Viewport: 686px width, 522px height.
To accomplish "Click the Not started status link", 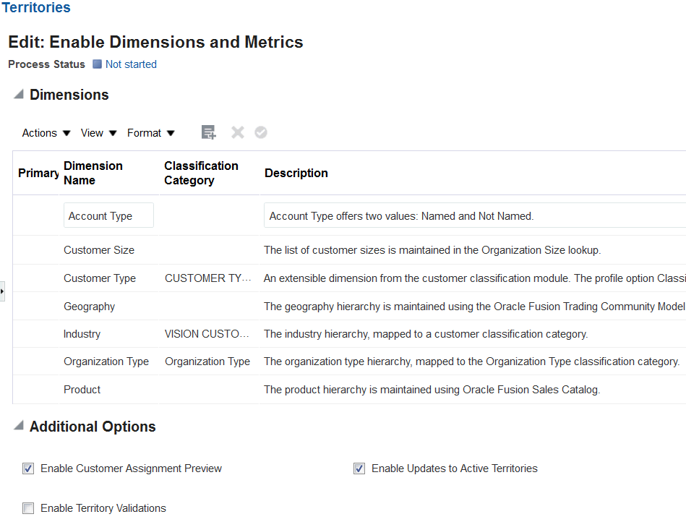I will [x=131, y=64].
